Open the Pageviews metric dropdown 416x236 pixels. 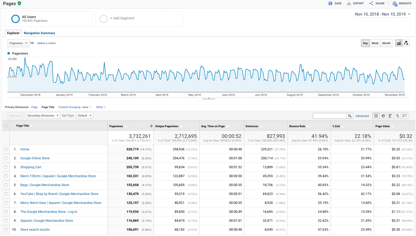point(18,43)
